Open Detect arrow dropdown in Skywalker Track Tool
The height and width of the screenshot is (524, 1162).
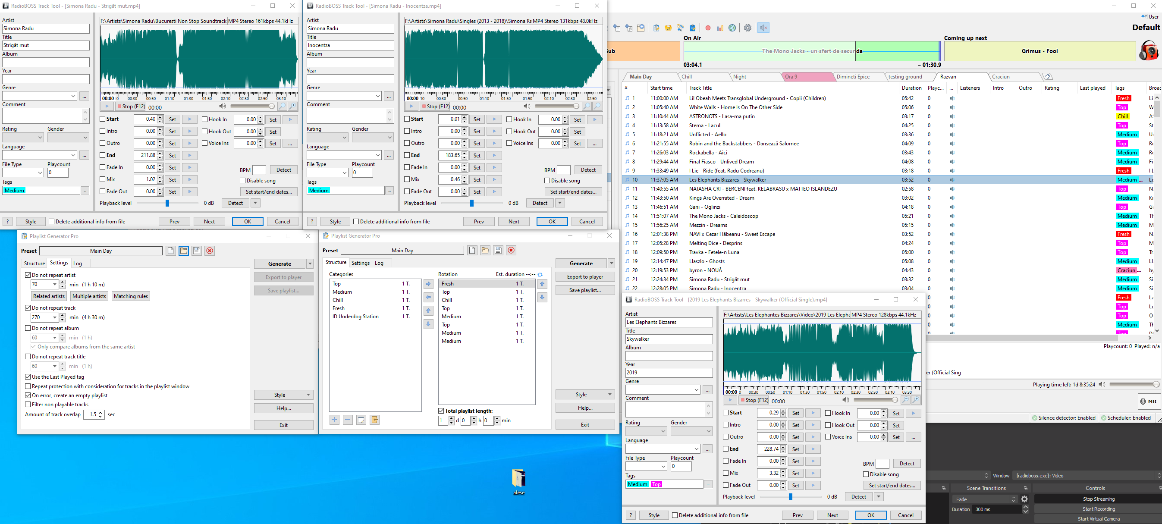(879, 496)
